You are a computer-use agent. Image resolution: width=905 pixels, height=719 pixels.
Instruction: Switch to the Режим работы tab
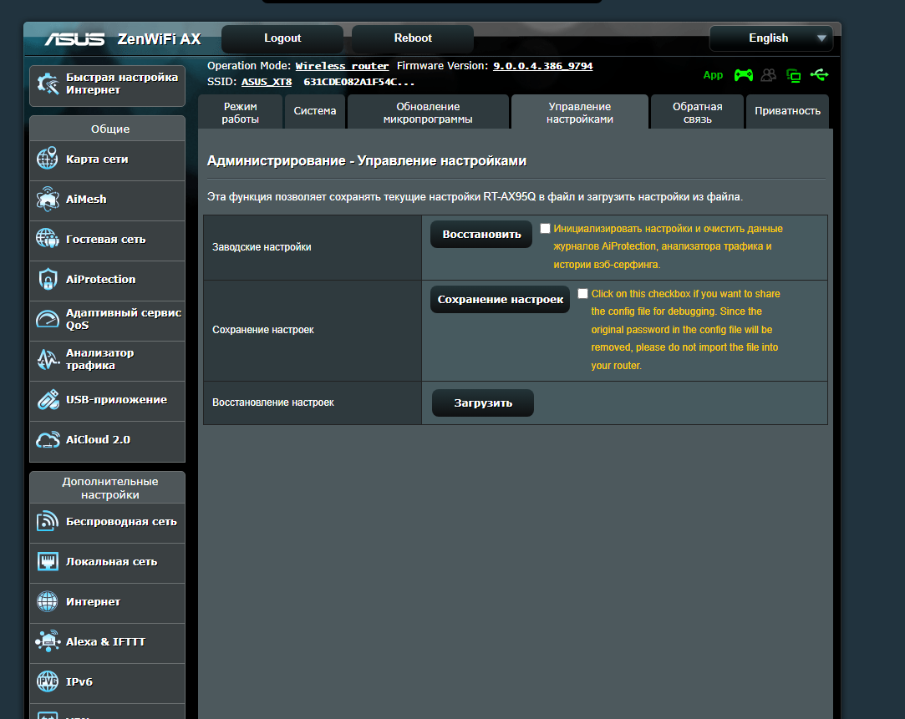tap(240, 113)
